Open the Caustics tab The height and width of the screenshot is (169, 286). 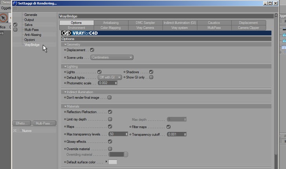coord(214,23)
